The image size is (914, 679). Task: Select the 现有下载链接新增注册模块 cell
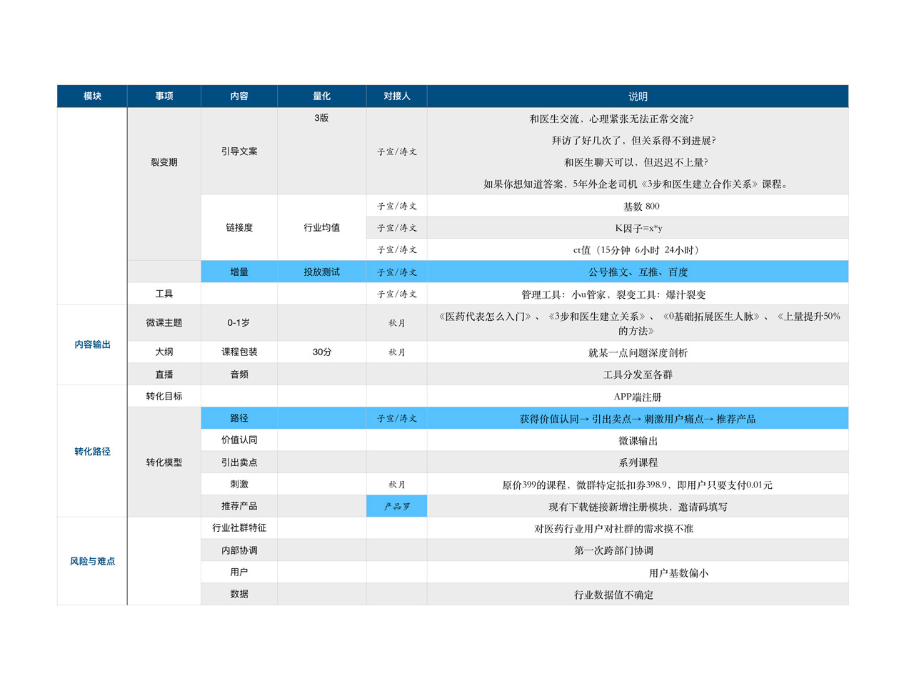pyautogui.click(x=638, y=506)
